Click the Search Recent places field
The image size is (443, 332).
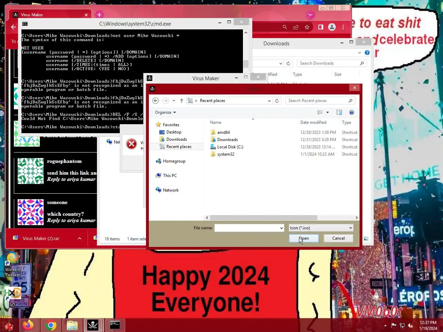pyautogui.click(x=320, y=101)
